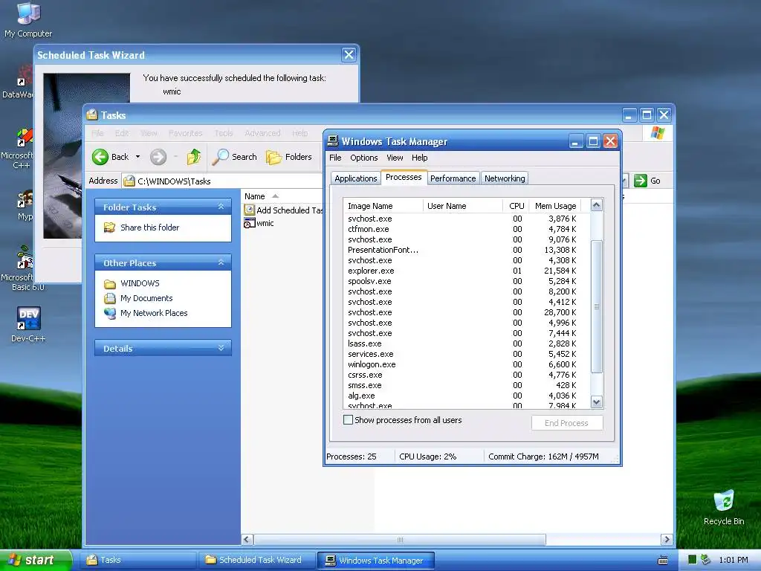Click the 1:01 PM clock
The width and height of the screenshot is (761, 571).
[734, 560]
